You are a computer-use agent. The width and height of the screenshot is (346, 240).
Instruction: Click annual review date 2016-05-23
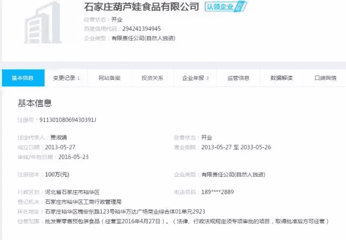tap(74, 157)
